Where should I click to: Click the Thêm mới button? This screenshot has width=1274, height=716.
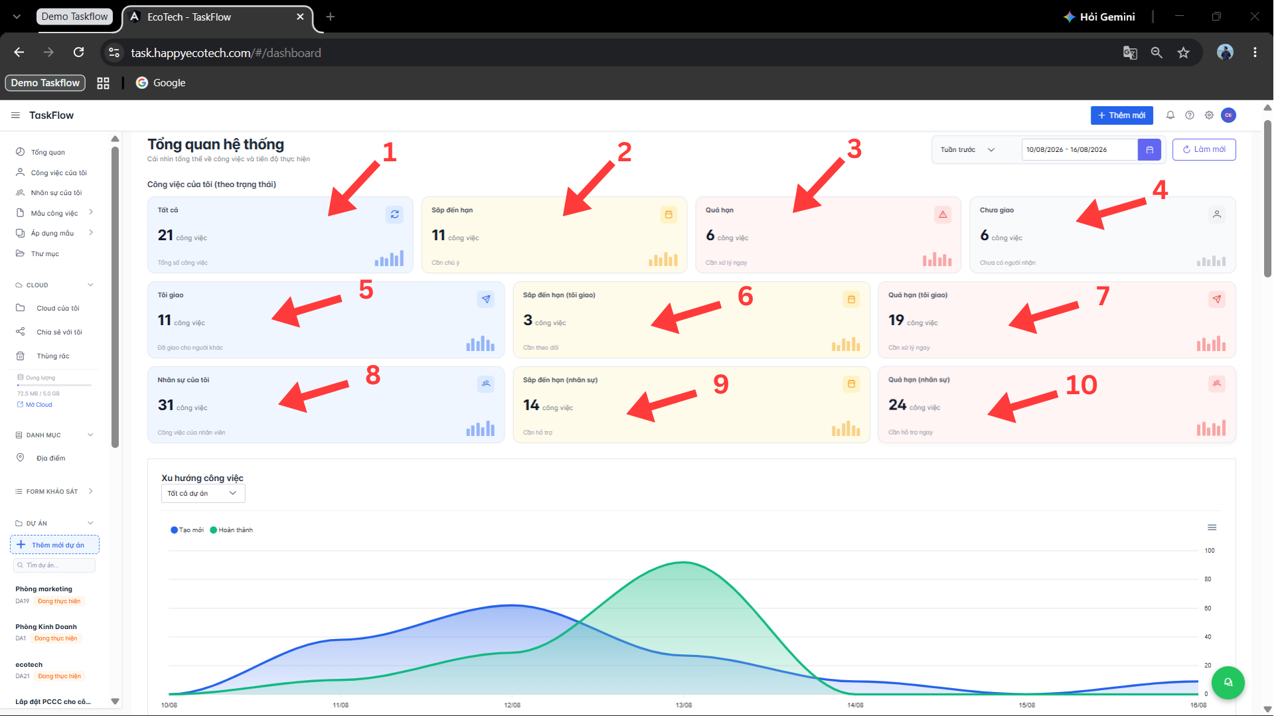tap(1122, 115)
